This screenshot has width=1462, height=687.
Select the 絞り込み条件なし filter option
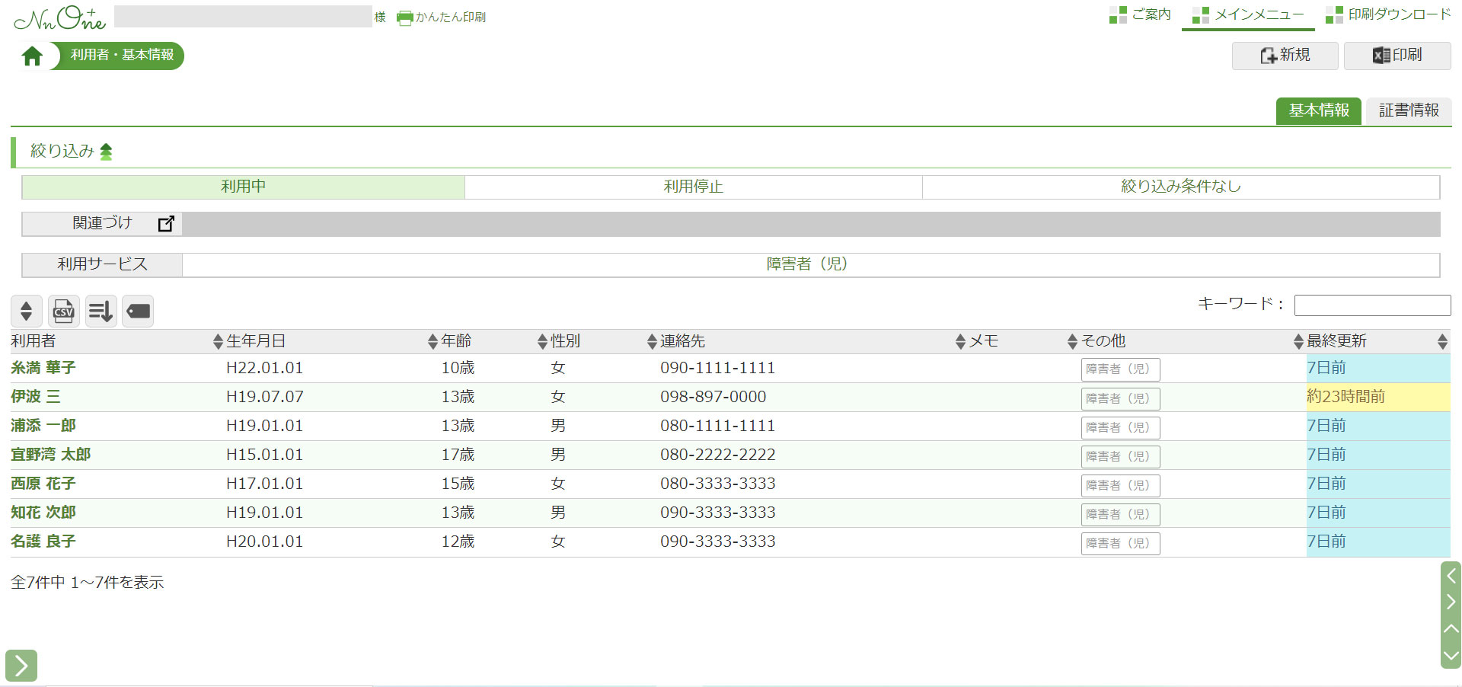pos(1180,187)
